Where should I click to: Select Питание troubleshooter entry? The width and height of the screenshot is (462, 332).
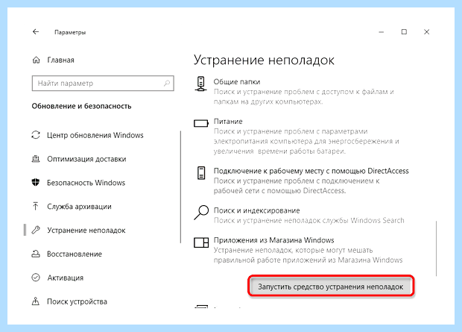(x=297, y=136)
